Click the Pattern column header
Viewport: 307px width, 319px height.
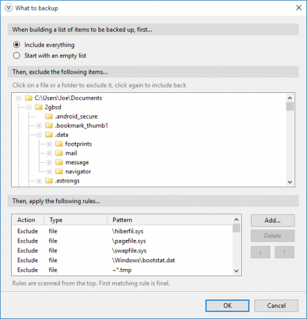point(170,220)
